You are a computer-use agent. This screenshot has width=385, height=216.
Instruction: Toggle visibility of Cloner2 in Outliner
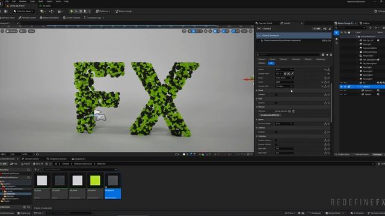tap(341, 86)
